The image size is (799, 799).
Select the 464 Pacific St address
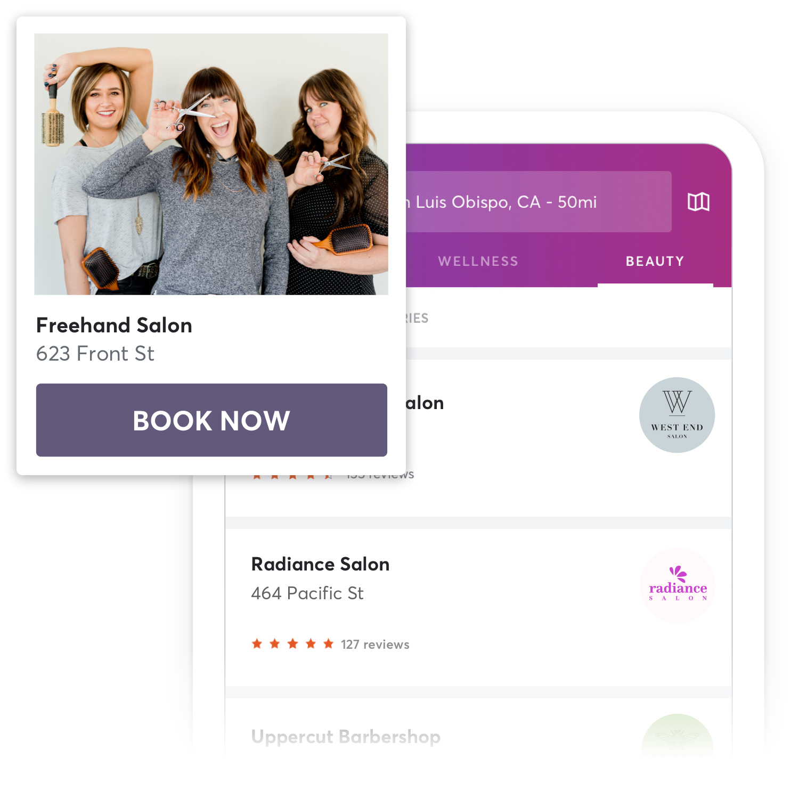(x=307, y=593)
